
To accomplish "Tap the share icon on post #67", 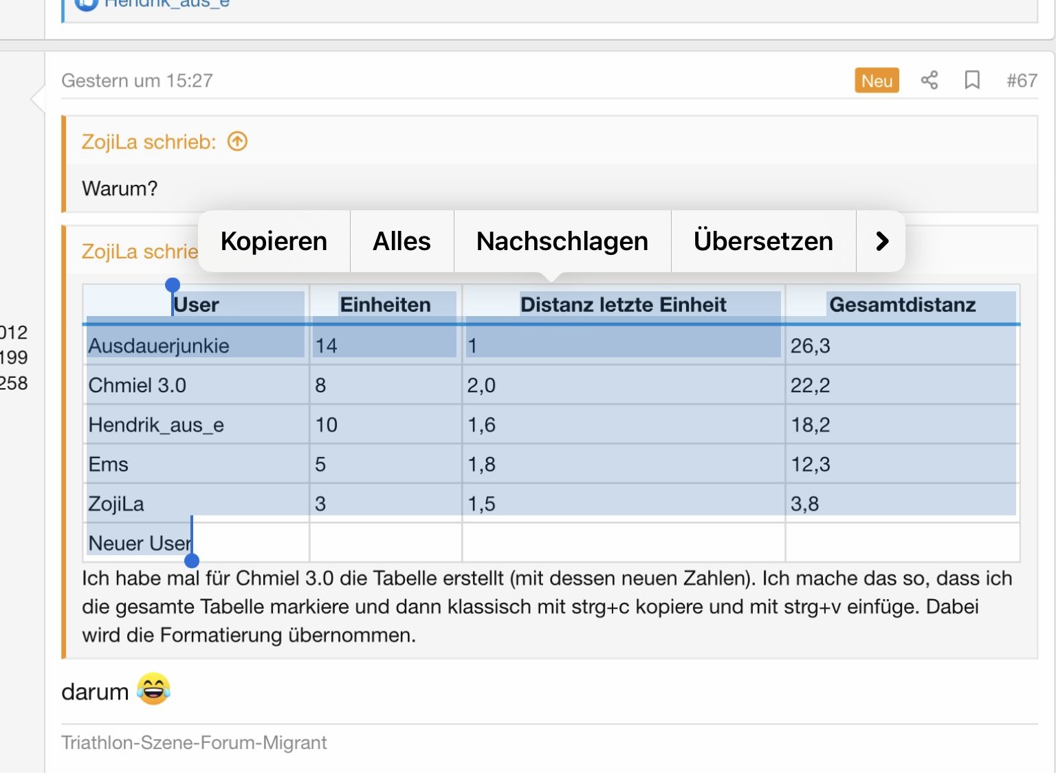I will coord(929,80).
